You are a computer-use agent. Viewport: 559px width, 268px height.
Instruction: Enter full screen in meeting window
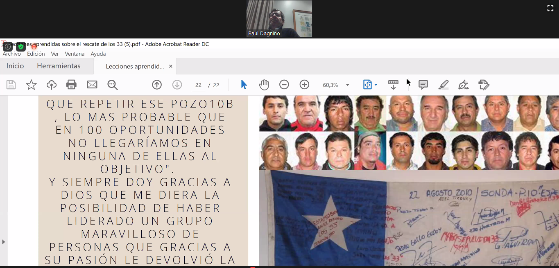pyautogui.click(x=550, y=8)
